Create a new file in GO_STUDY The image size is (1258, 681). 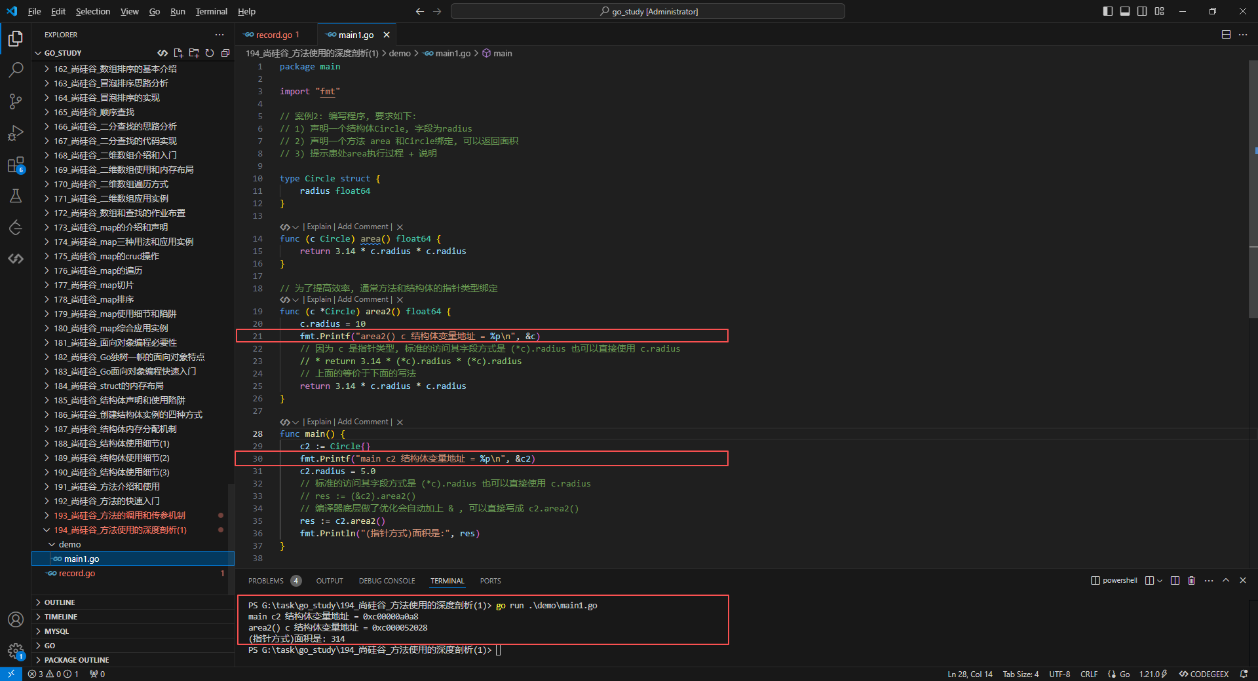coord(178,53)
